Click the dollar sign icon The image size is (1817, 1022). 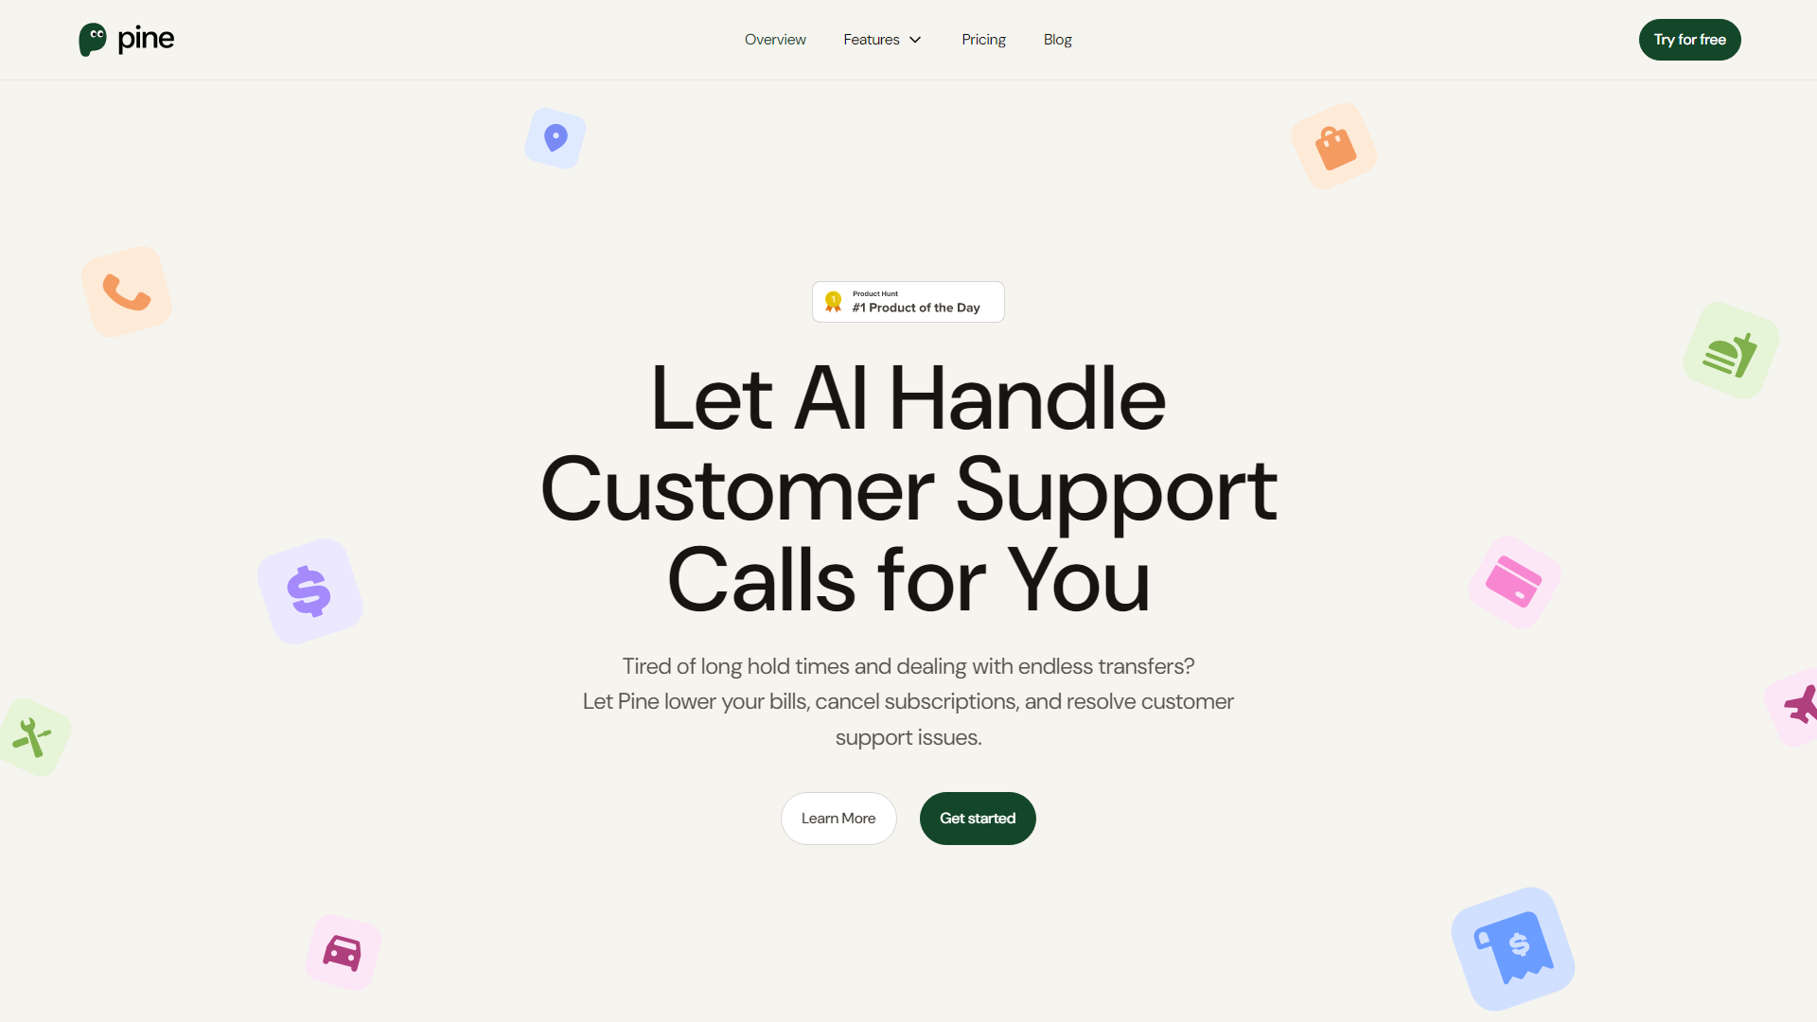click(309, 590)
